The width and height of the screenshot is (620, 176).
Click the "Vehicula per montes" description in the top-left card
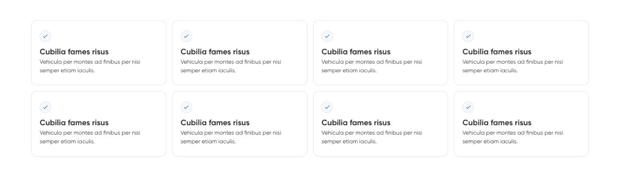click(90, 66)
